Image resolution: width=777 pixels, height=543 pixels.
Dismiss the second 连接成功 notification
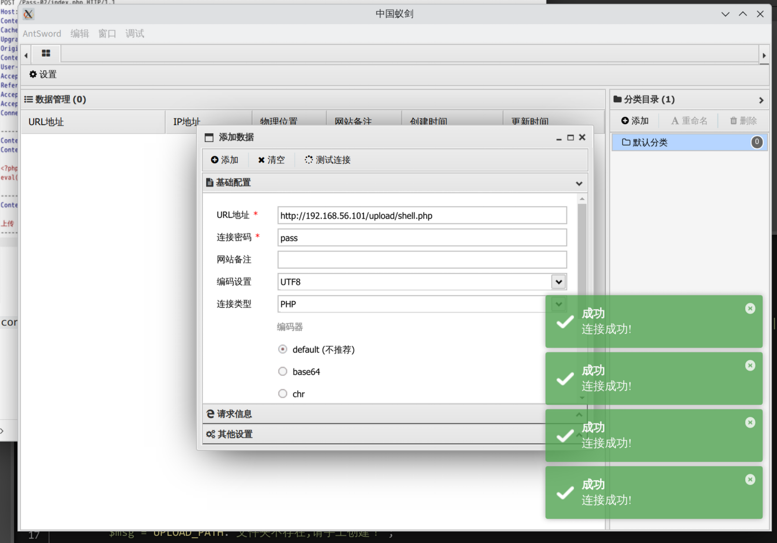750,365
